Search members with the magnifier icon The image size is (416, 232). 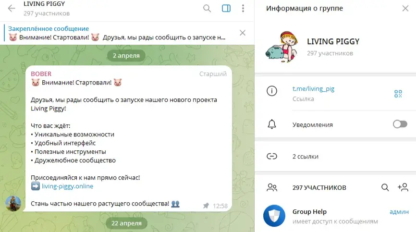(385, 187)
